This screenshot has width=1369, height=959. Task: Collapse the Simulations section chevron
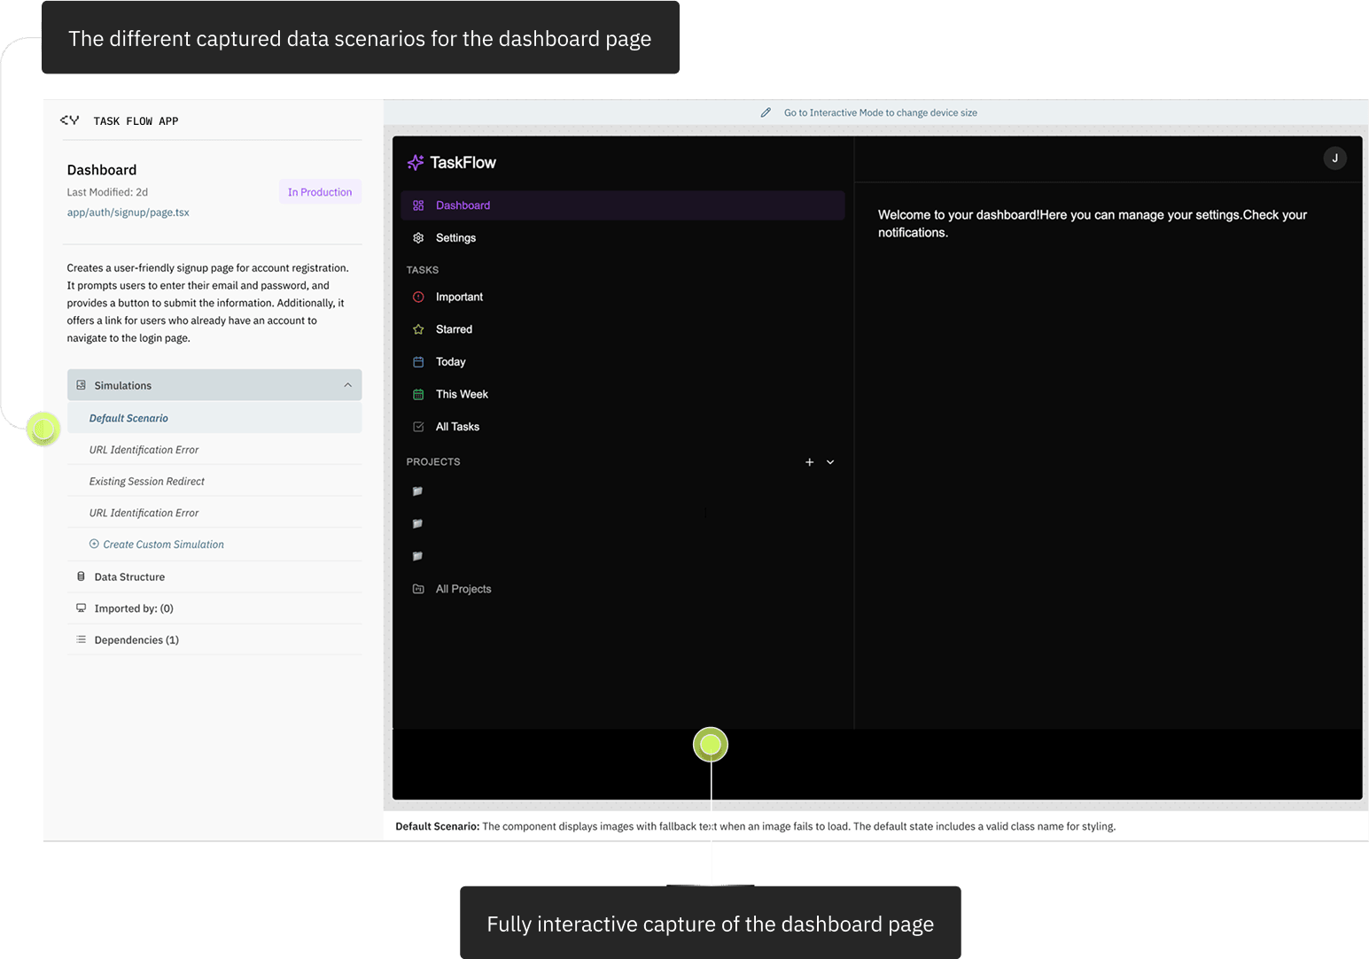347,385
